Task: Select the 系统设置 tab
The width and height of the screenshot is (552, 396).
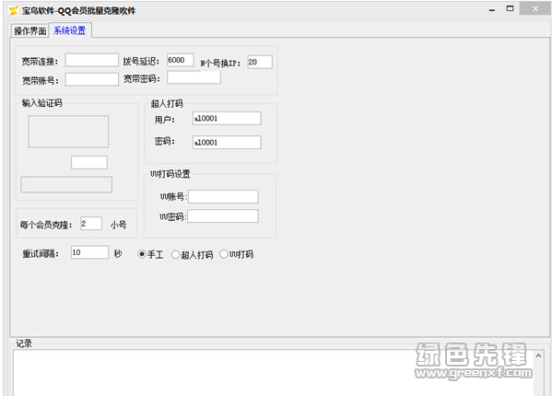Action: pos(70,30)
